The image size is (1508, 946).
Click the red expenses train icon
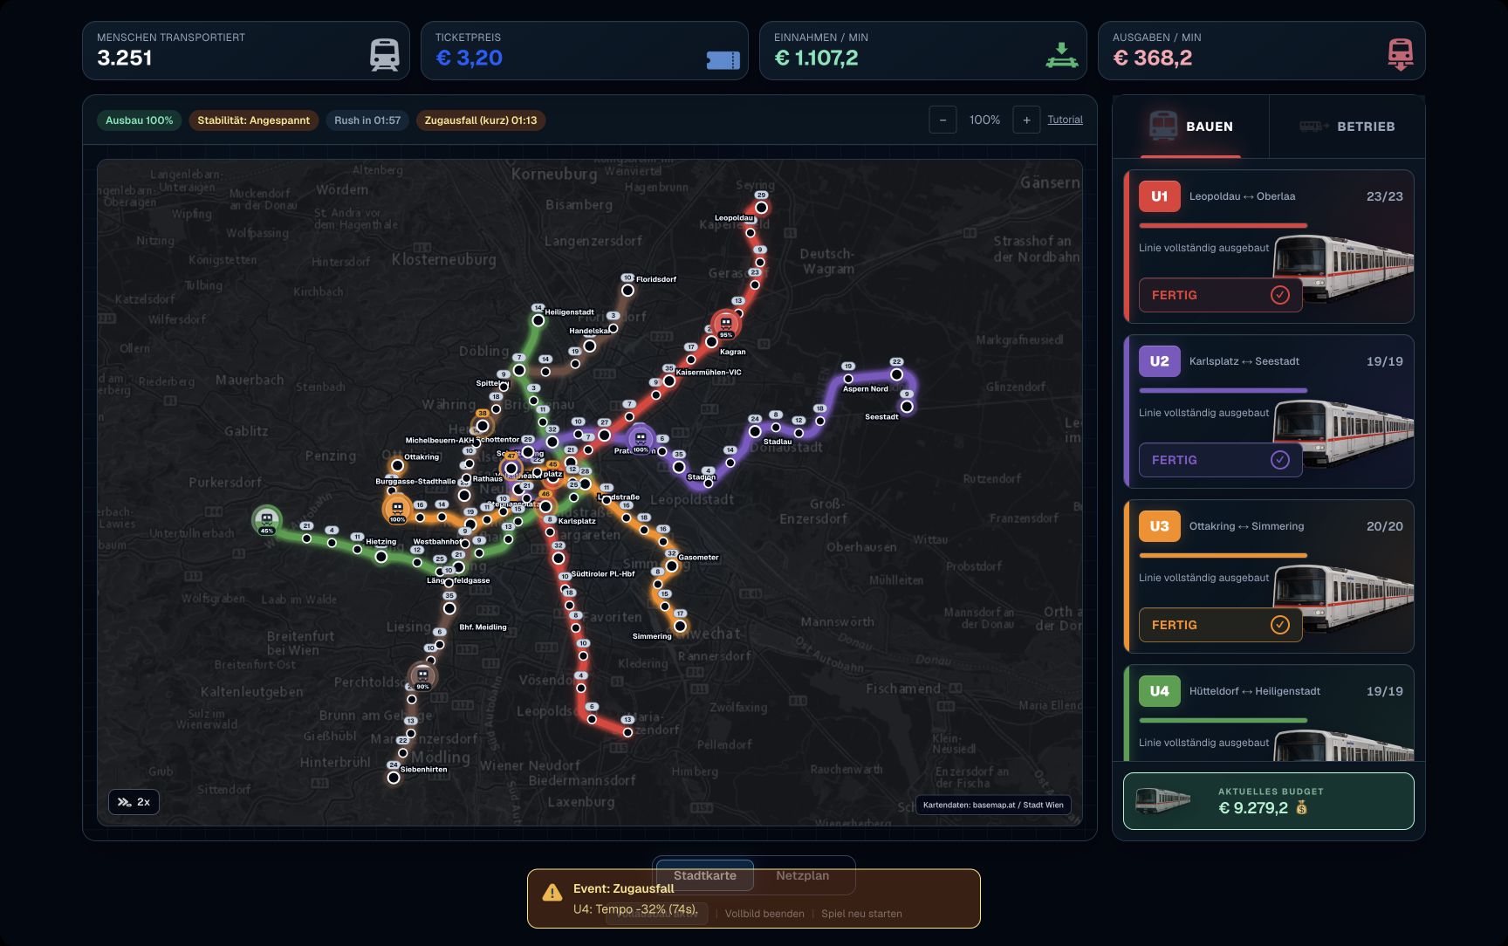pyautogui.click(x=1400, y=54)
